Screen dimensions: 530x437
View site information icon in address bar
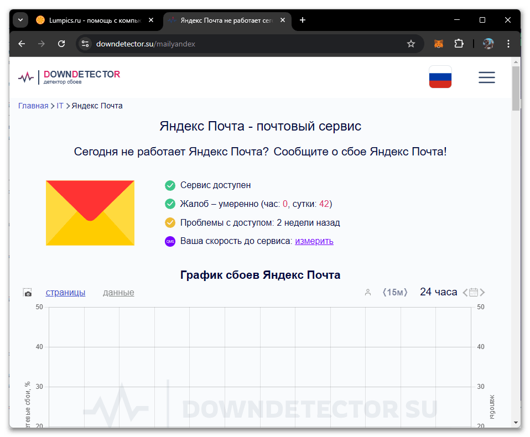(85, 44)
